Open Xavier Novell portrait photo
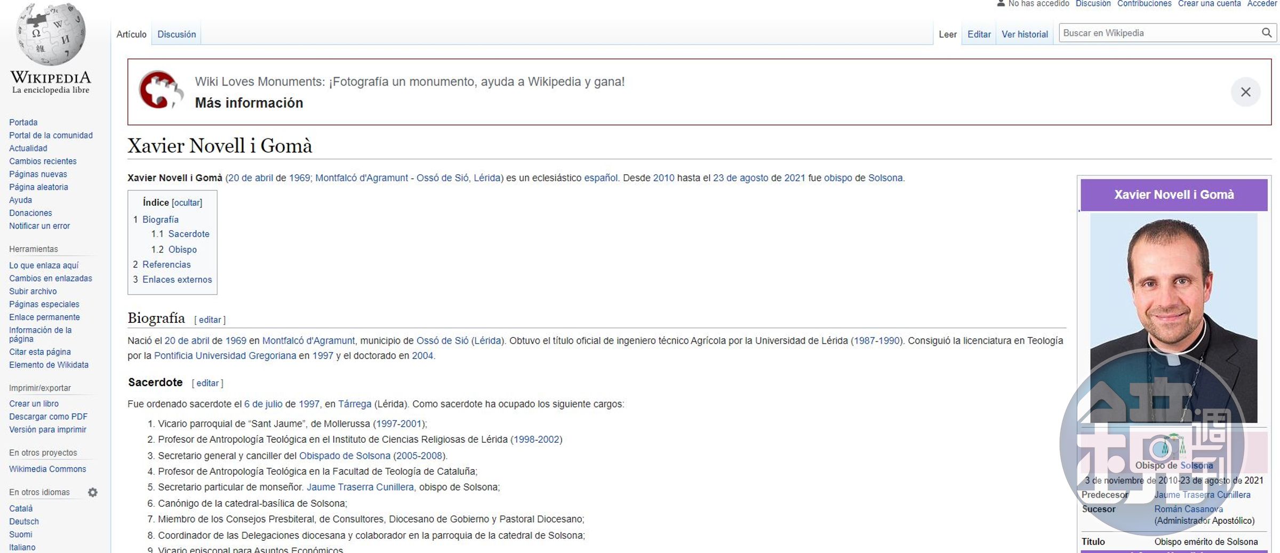This screenshot has width=1280, height=553. 1173,318
